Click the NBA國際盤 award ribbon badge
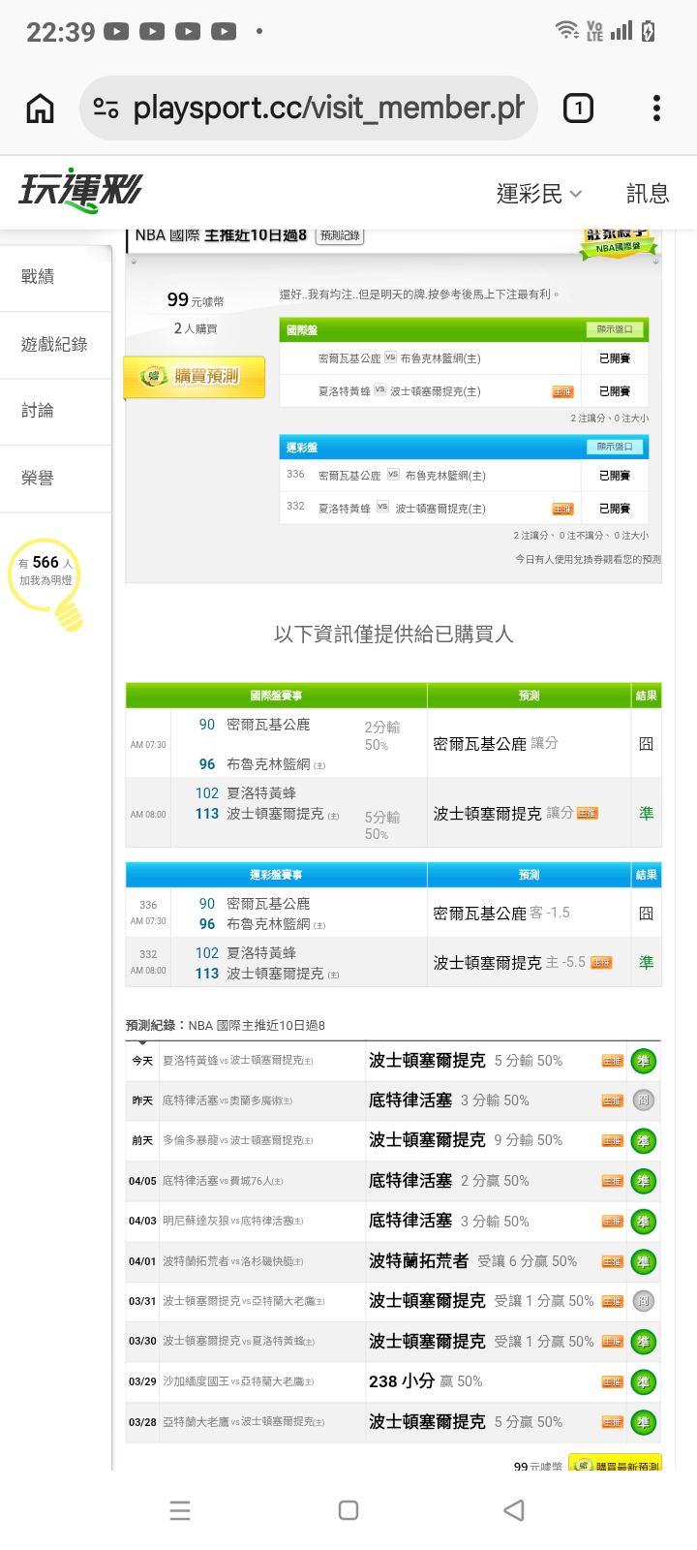The height and width of the screenshot is (1550, 697). pos(618,243)
